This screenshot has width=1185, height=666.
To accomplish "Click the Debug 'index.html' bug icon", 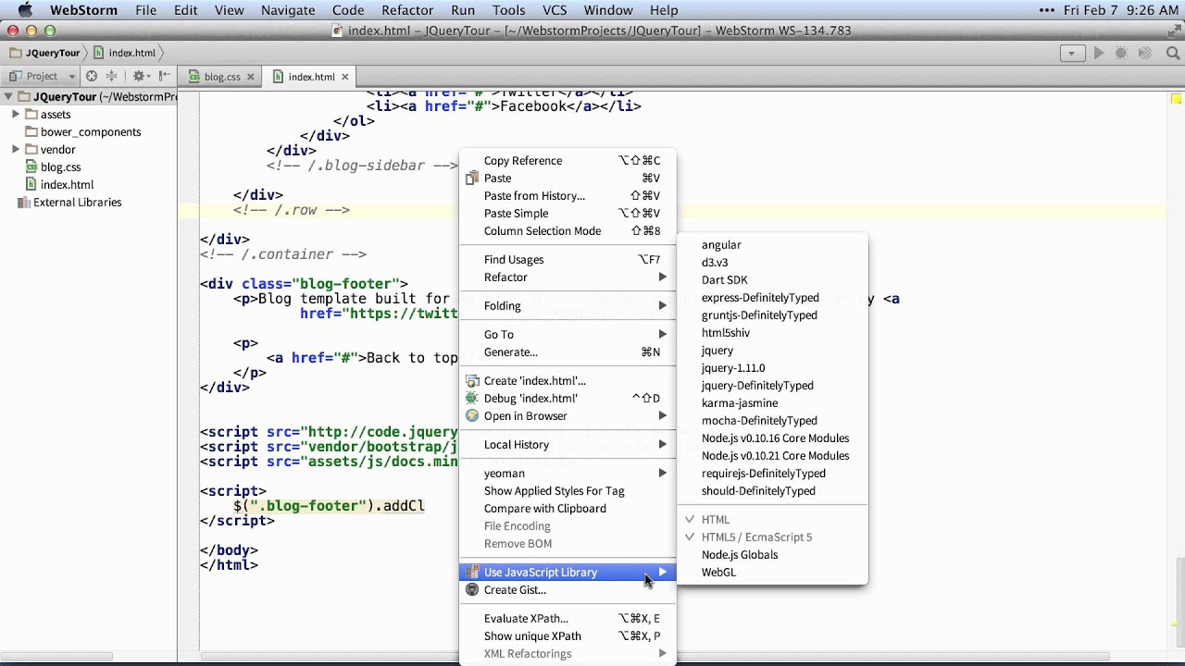I will click(x=472, y=398).
